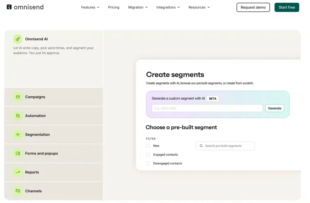Open the Integrations nav item
The image size is (310, 203).
[168, 7]
